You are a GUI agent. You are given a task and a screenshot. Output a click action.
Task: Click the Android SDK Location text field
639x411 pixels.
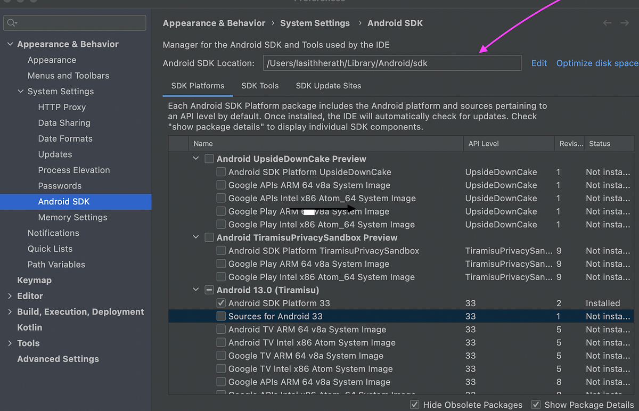[392, 63]
